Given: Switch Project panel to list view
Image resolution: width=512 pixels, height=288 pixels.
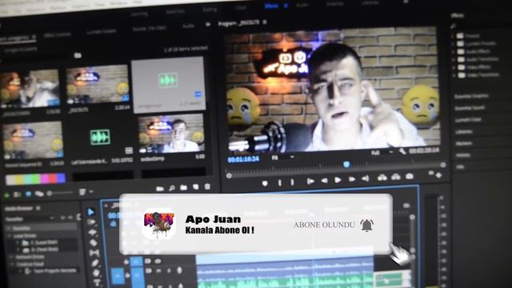Looking at the screenshot, I should pyautogui.click(x=18, y=194).
